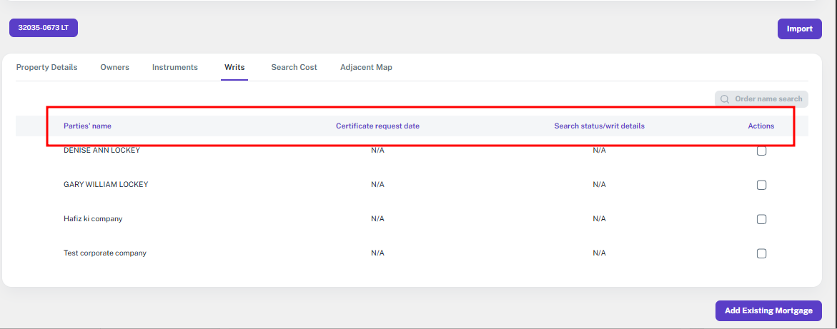This screenshot has height=329, width=837.
Task: Enable the Hafiz ki company checkbox
Action: 761,219
